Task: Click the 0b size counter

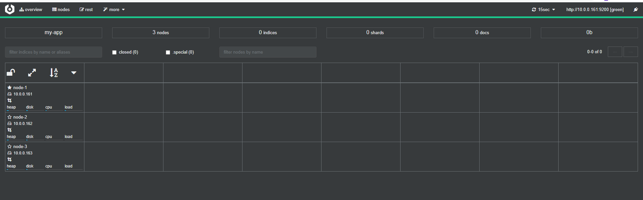Action: pyautogui.click(x=589, y=32)
